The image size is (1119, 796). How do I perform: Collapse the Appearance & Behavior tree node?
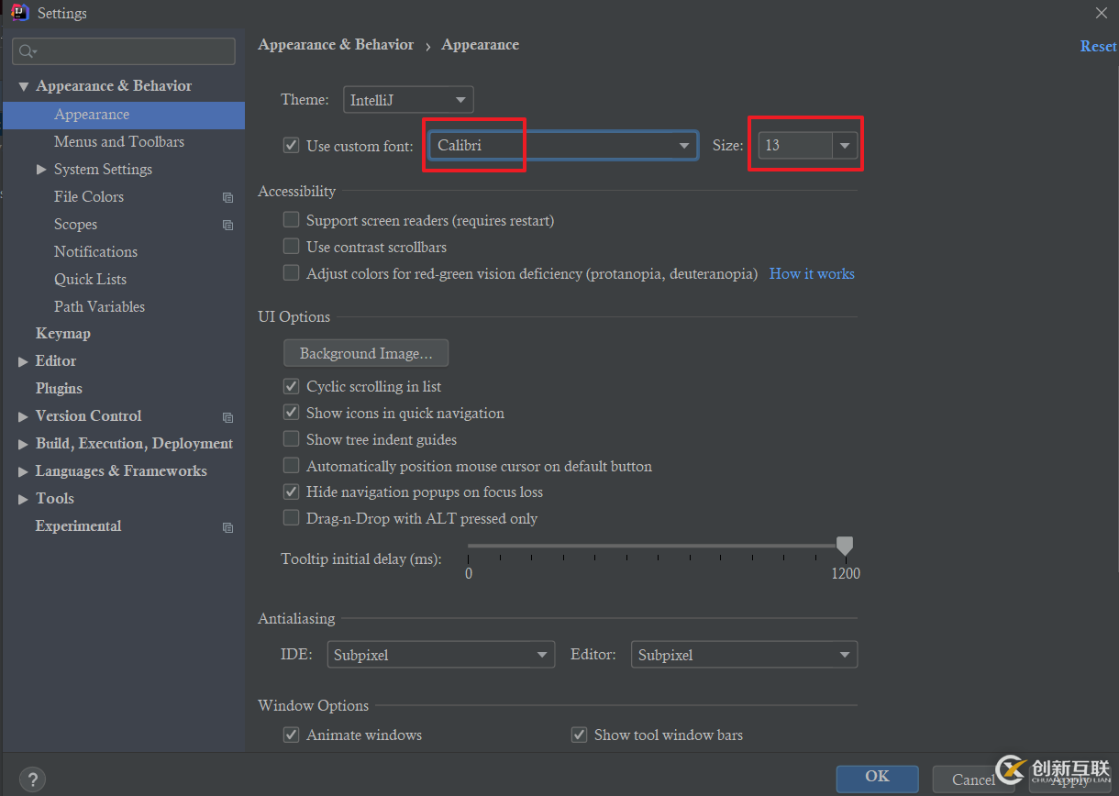(x=24, y=86)
